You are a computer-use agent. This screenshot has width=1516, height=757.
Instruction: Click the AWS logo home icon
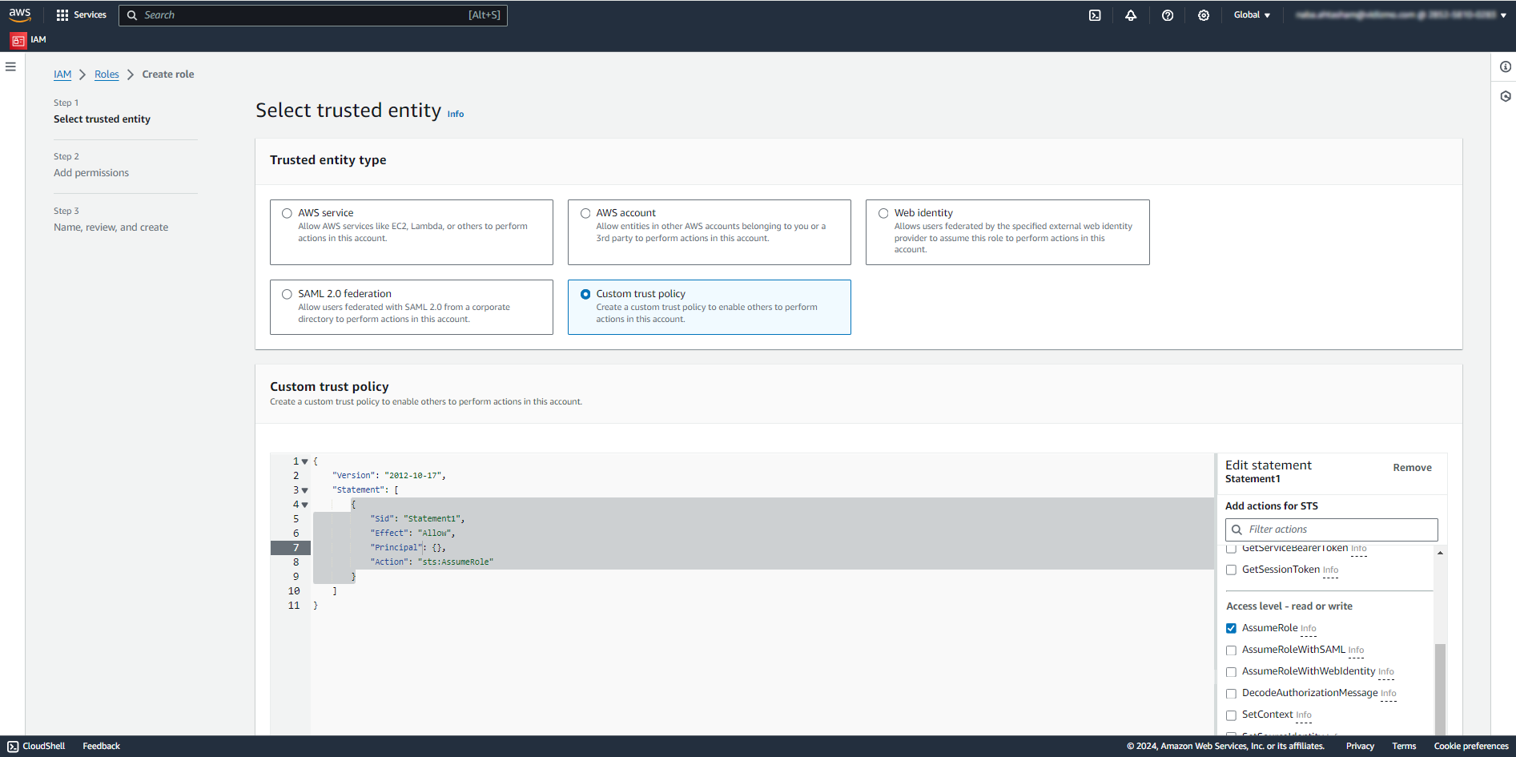click(x=20, y=14)
